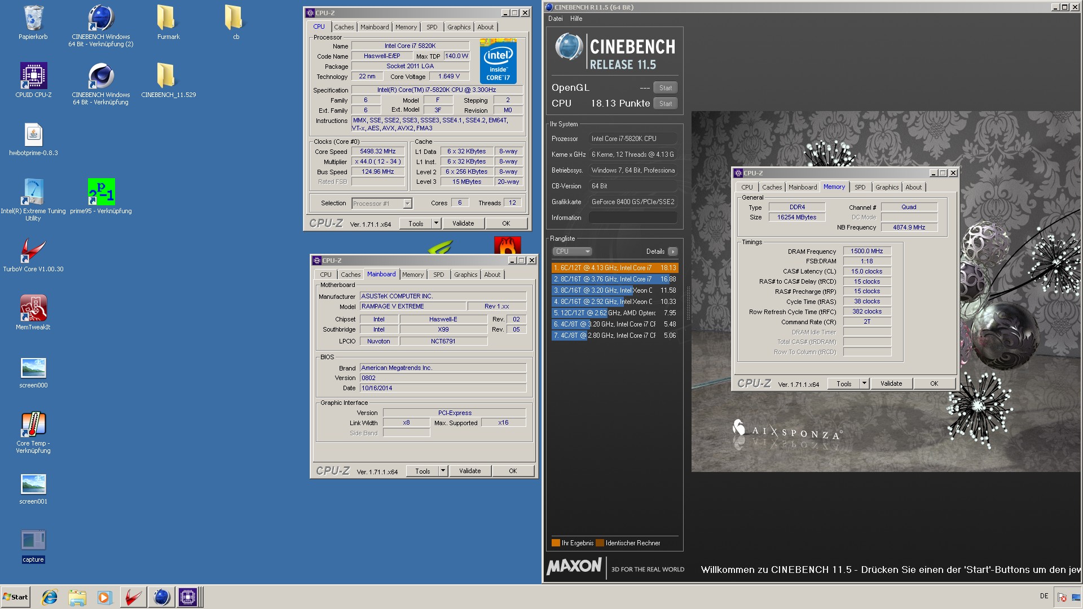Select ranking row 6C/12T @ 4.13 GHz
Image resolution: width=1083 pixels, height=609 pixels.
(x=615, y=268)
